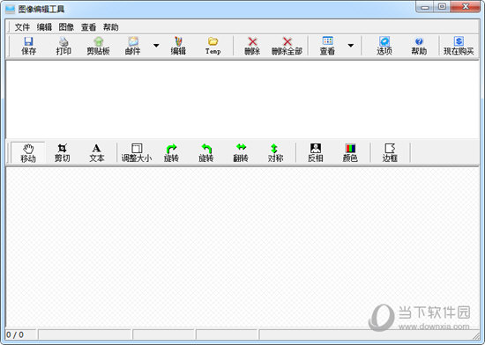This screenshot has height=345, width=485.
Task: Click the 删除 (Delete) red X icon
Action: pos(252,46)
